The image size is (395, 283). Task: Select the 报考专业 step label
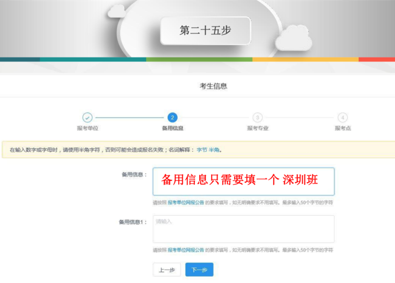point(257,128)
